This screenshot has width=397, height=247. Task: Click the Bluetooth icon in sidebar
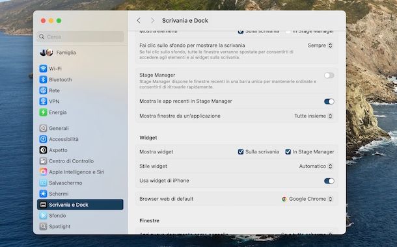tap(43, 79)
